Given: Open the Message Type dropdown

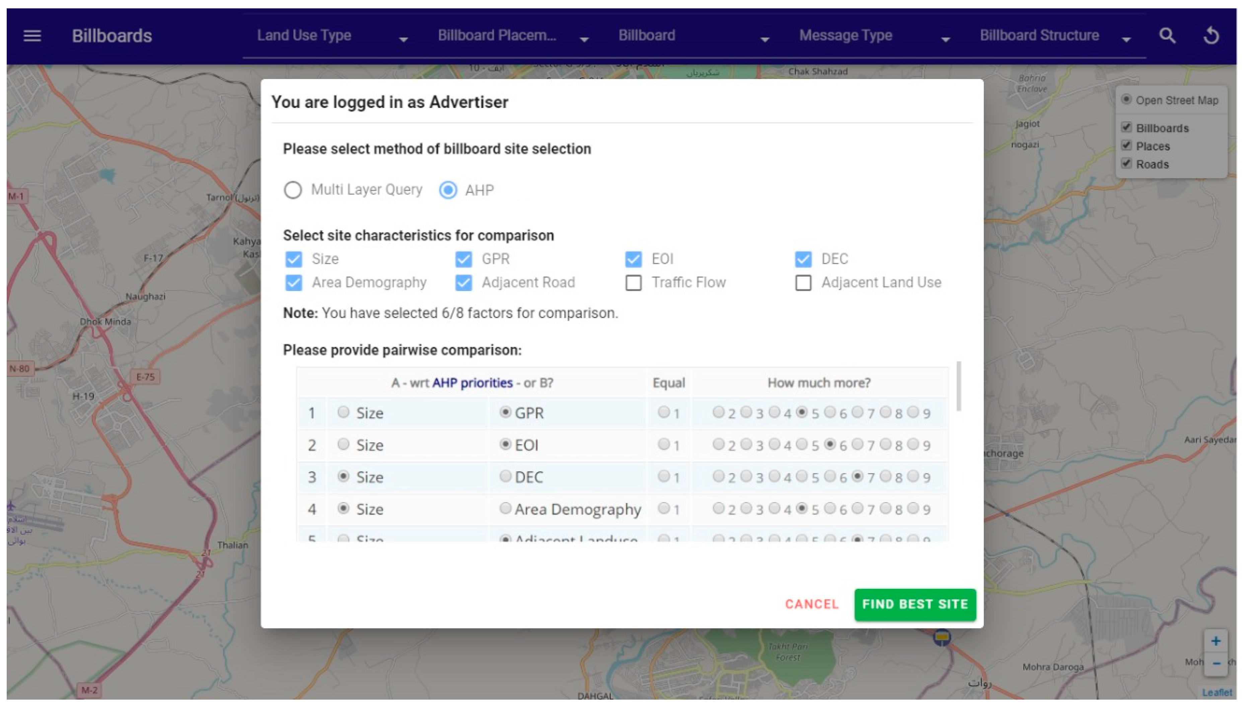Looking at the screenshot, I should (874, 36).
